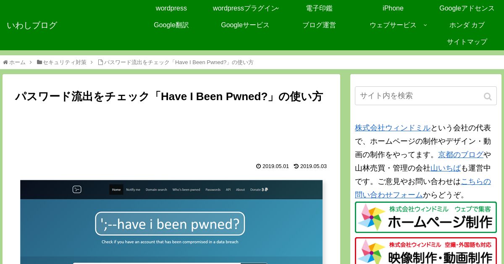Open the 京都のブログ link
The height and width of the screenshot is (264, 504).
point(461,155)
